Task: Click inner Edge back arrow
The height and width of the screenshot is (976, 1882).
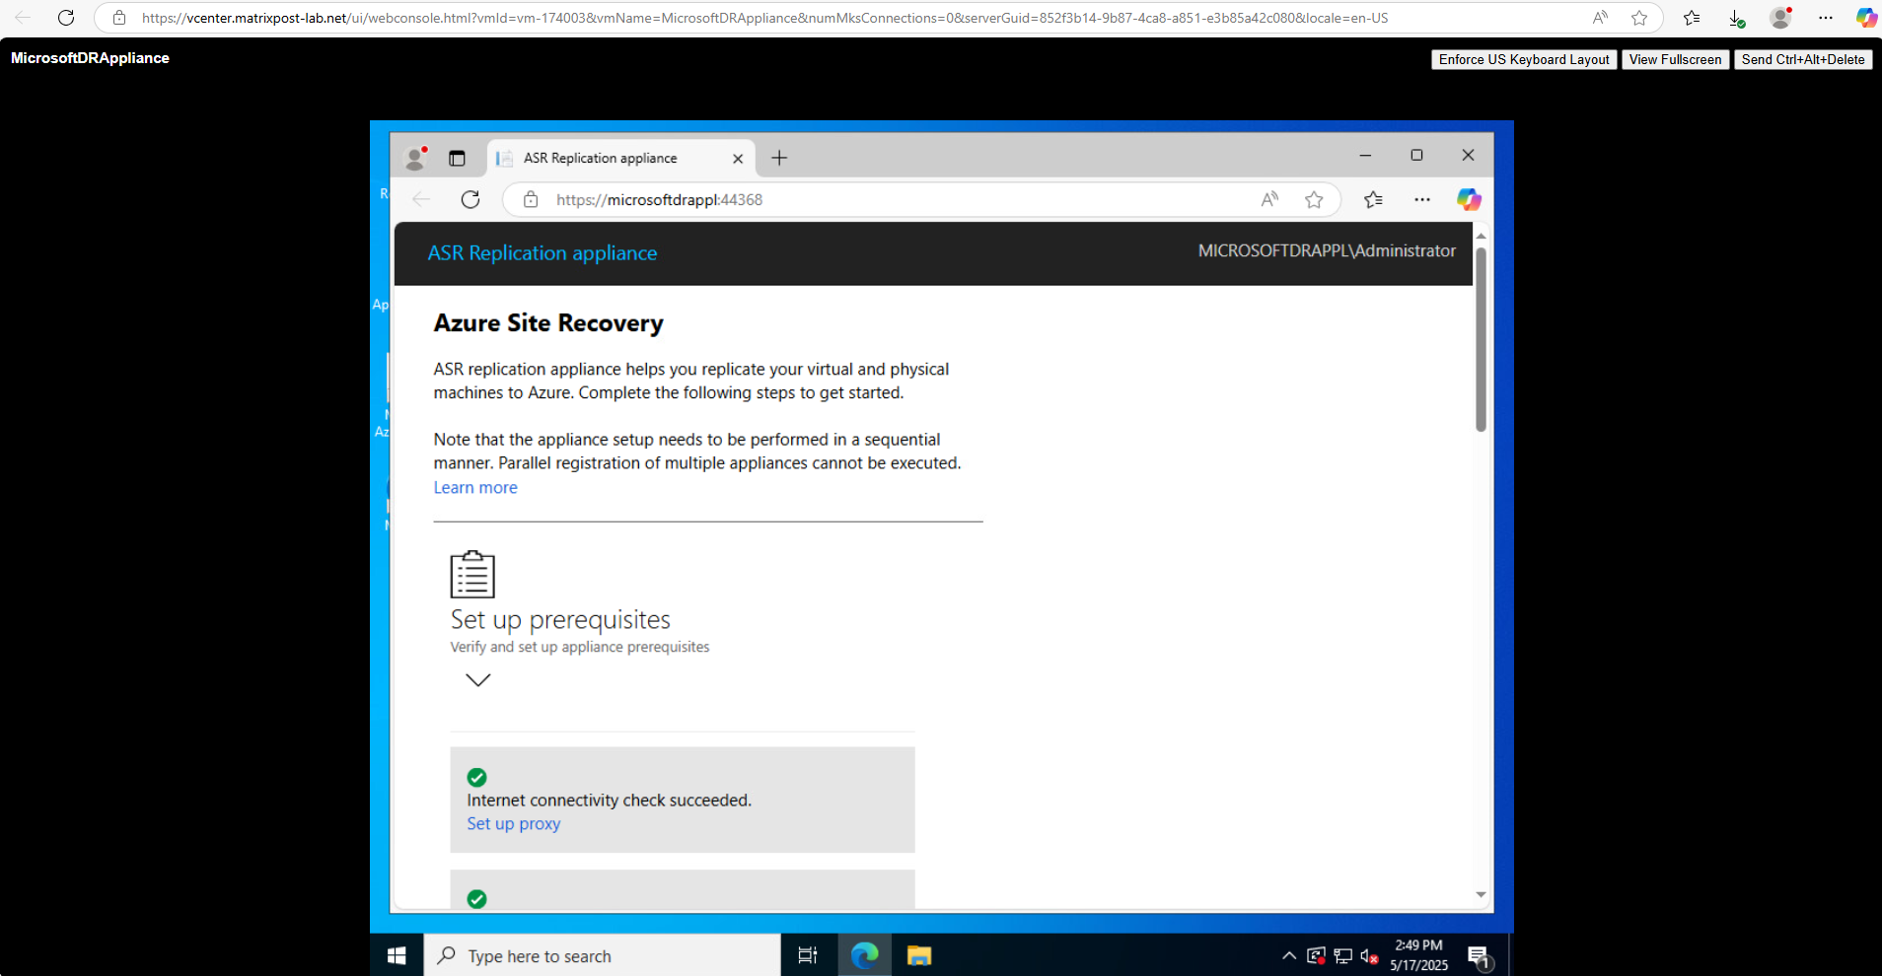Action: point(421,199)
